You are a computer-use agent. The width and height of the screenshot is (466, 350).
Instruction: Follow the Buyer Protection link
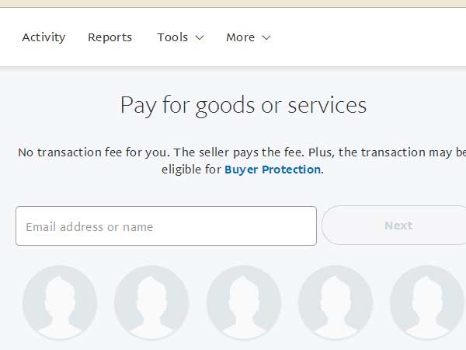272,170
